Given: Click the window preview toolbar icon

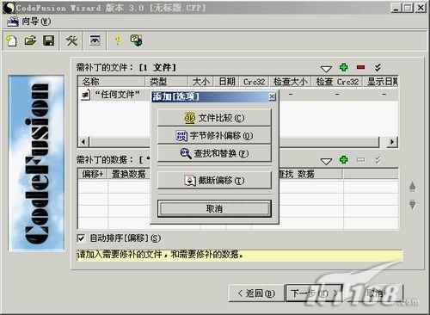Looking at the screenshot, I should tap(95, 40).
